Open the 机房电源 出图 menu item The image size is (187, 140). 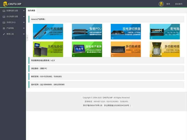pos(13,11)
